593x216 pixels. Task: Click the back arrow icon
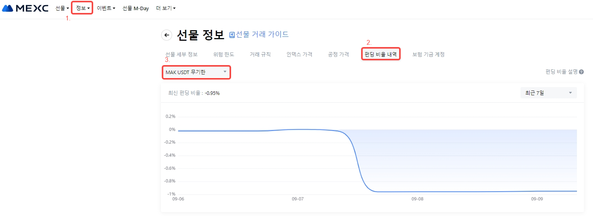coord(166,35)
